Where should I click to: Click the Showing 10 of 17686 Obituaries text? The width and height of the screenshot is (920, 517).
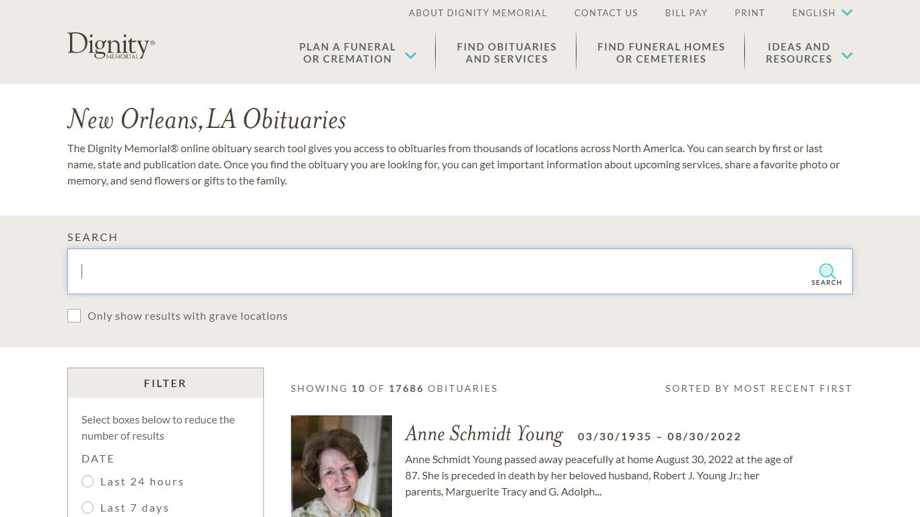point(394,388)
